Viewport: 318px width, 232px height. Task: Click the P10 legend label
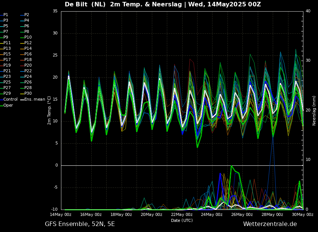tap(28, 37)
